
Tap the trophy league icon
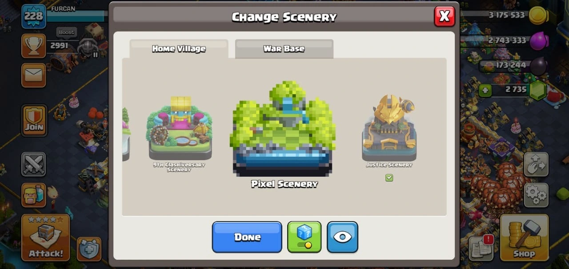pyautogui.click(x=34, y=46)
